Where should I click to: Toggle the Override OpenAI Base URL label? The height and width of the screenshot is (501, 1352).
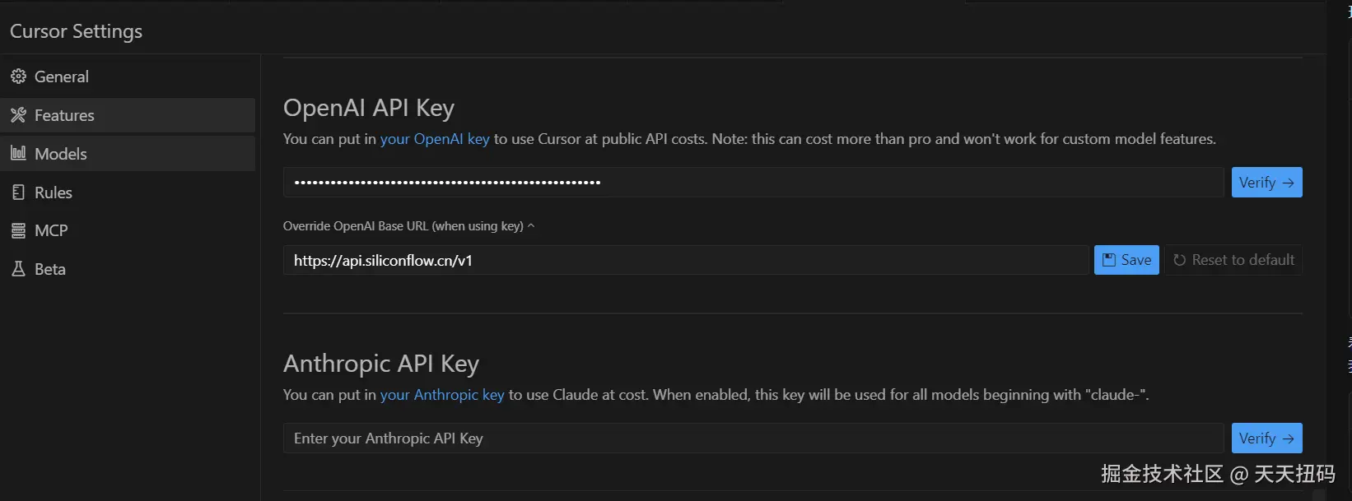pos(403,226)
